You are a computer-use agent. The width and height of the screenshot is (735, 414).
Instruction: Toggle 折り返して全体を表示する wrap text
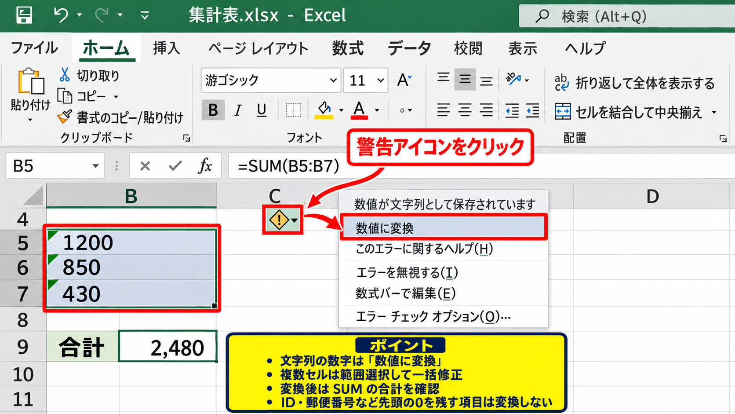pyautogui.click(x=634, y=83)
